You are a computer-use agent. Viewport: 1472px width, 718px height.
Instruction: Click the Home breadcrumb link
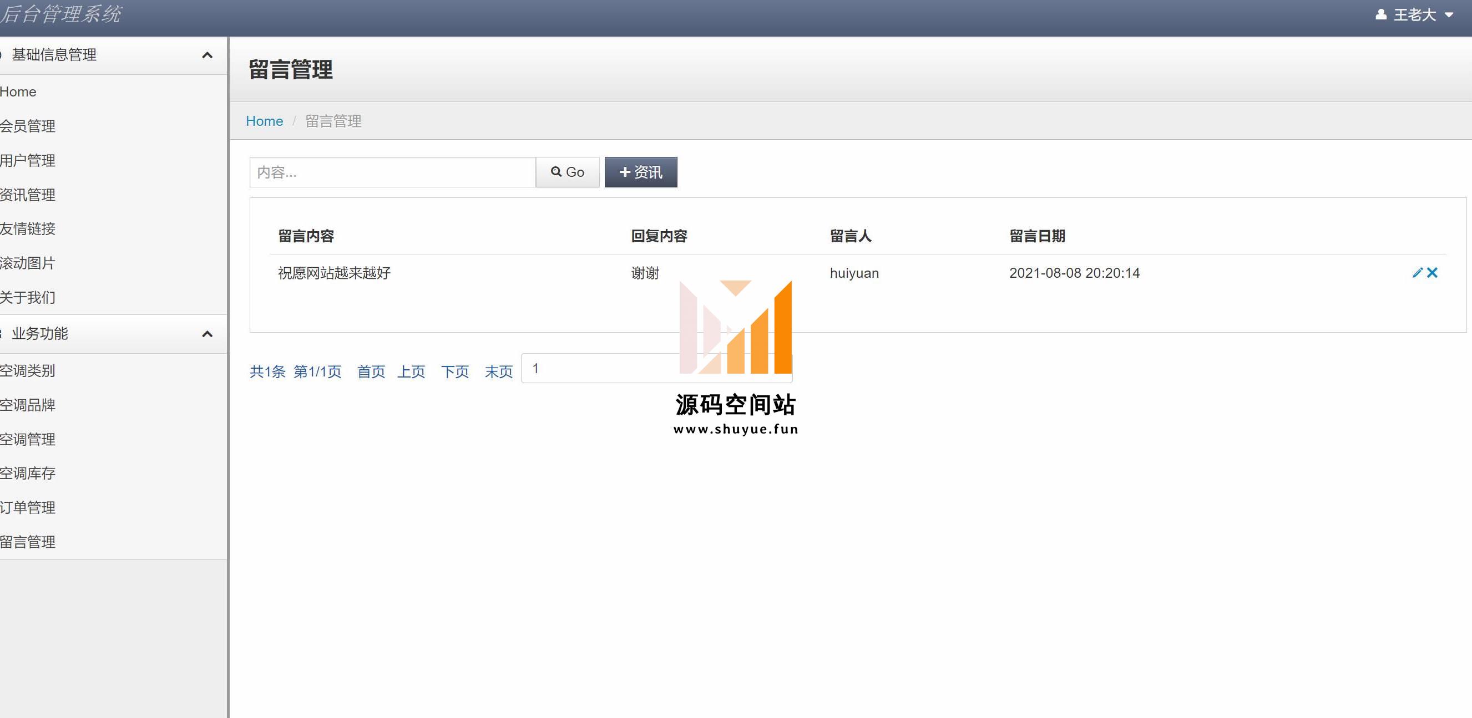point(265,121)
